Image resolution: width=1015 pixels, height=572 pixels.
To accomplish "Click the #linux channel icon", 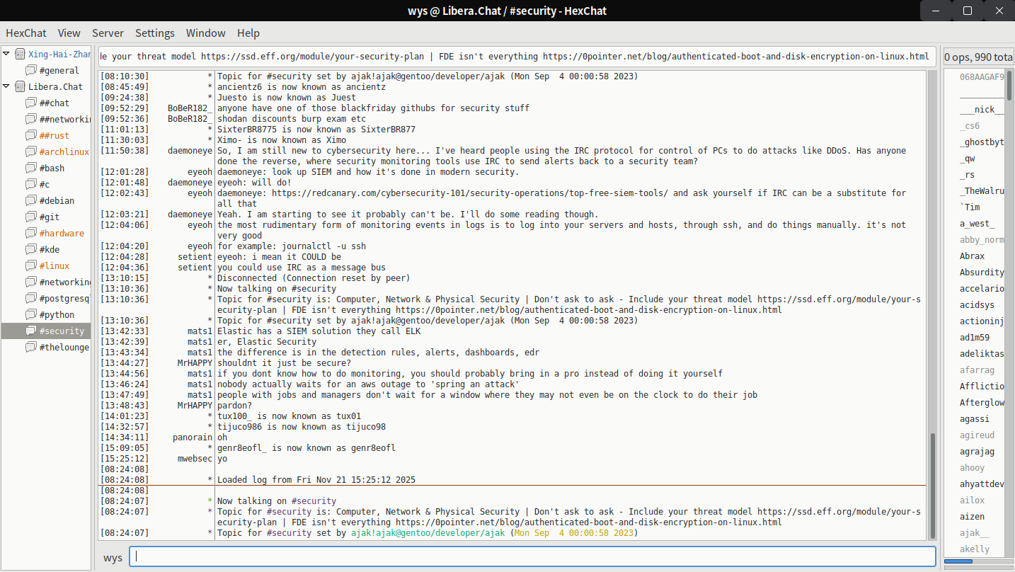I will (x=30, y=265).
